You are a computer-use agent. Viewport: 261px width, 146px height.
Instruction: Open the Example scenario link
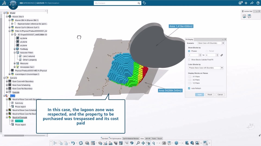[16, 92]
